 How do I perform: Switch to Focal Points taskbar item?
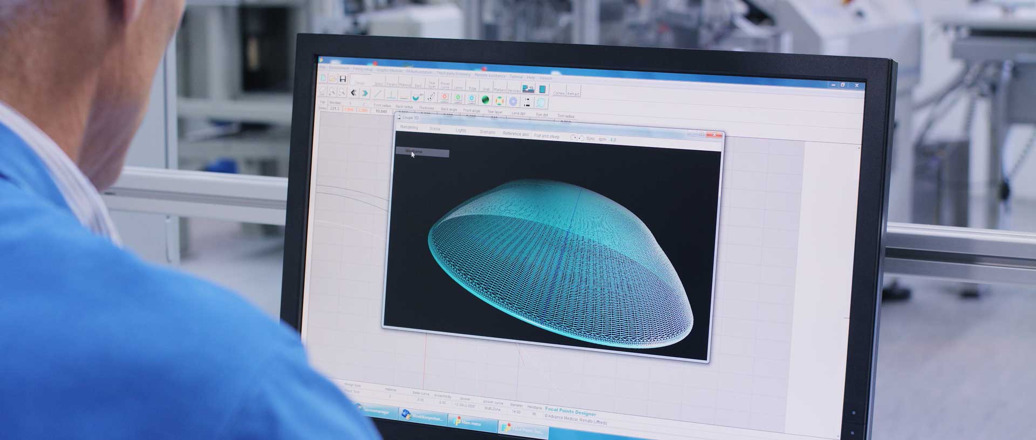[523, 430]
